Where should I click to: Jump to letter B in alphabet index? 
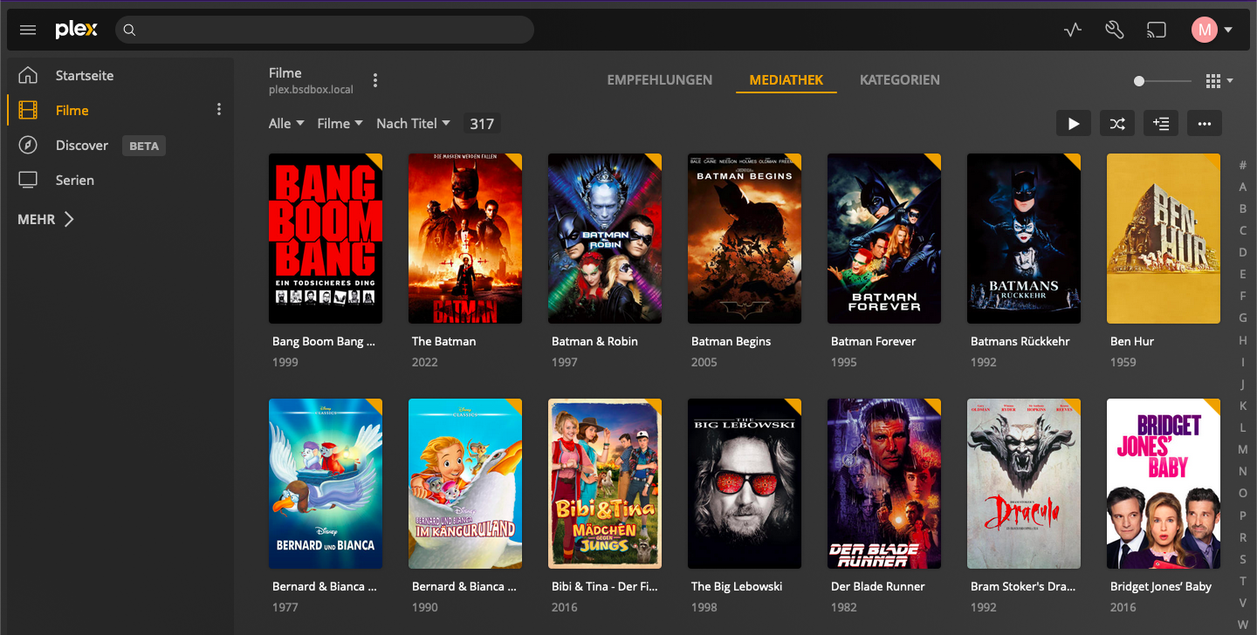point(1243,208)
